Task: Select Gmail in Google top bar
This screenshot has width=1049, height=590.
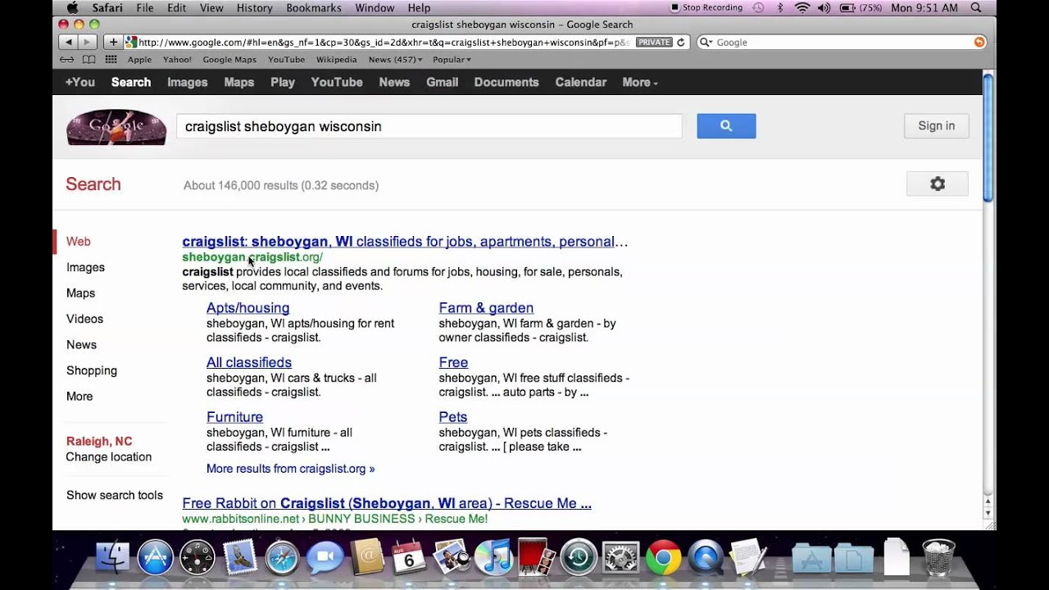Action: pyautogui.click(x=442, y=82)
